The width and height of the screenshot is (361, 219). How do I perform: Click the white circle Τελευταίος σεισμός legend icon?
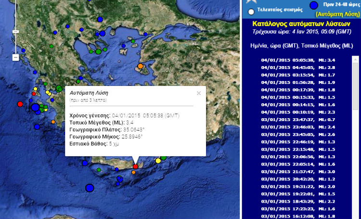tap(251, 12)
